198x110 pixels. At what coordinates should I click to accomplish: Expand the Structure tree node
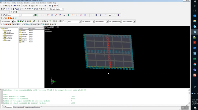(x=3, y=39)
